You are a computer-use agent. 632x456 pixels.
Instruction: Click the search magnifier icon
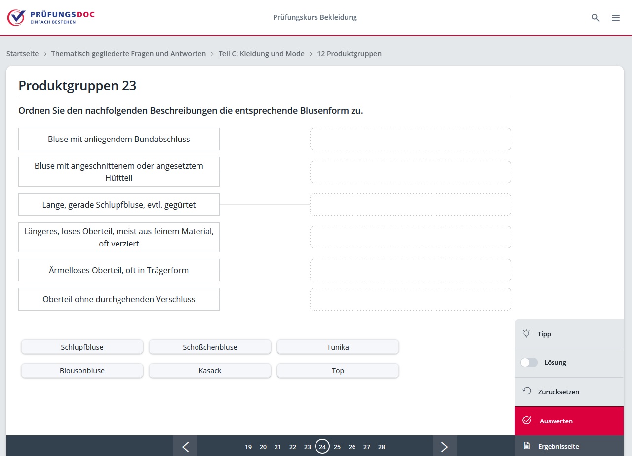click(x=595, y=18)
